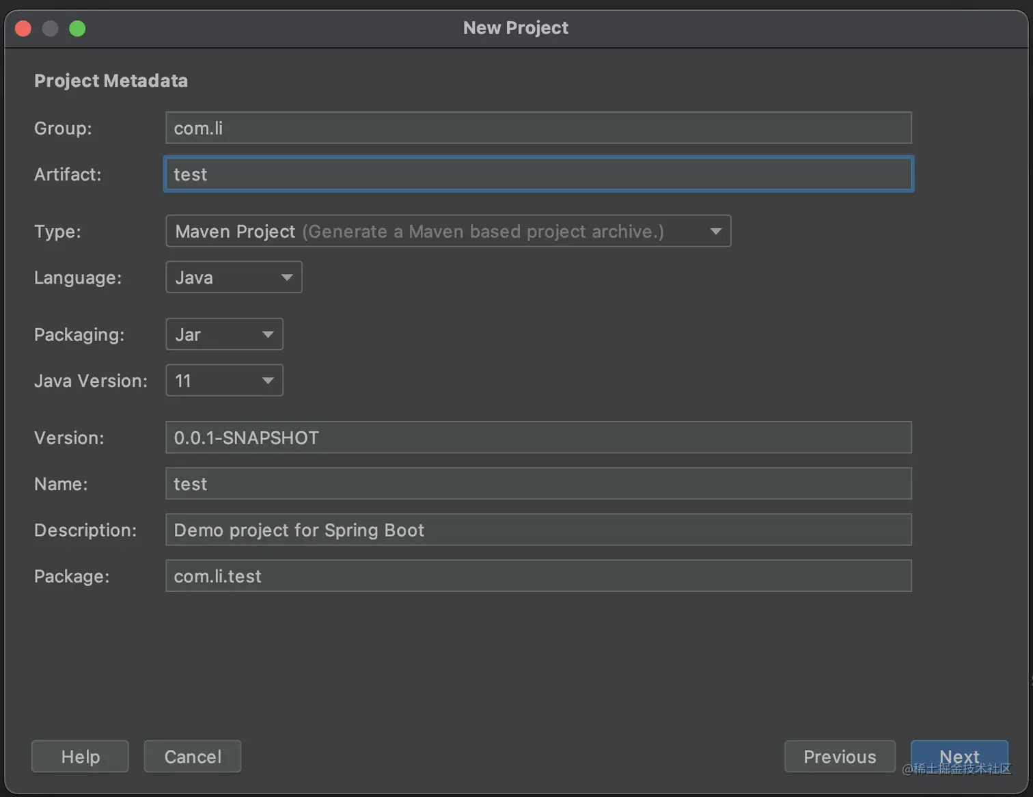Expand the Java Version dropdown
The height and width of the screenshot is (797, 1033).
(223, 381)
